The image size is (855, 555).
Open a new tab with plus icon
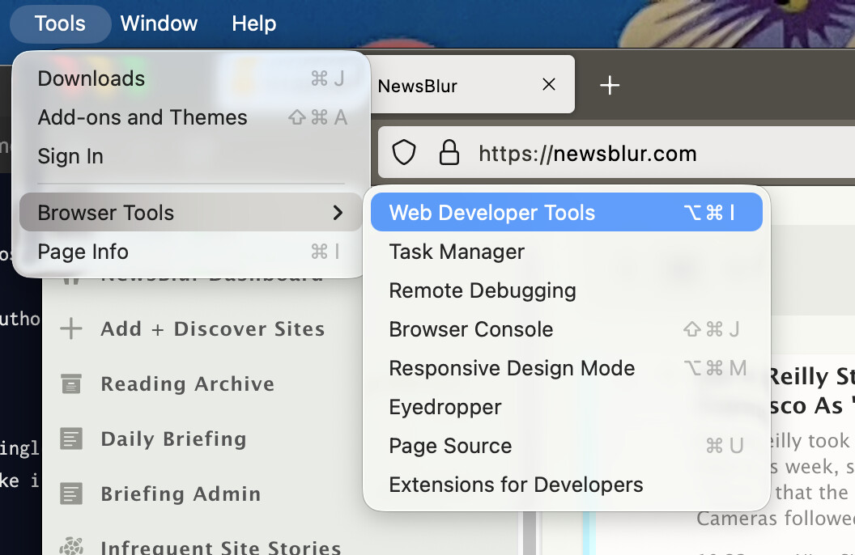click(x=610, y=85)
